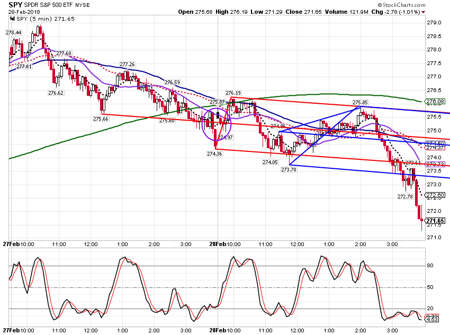Click the 274.36 low label
Screen dimensions: 450x335
(214, 154)
